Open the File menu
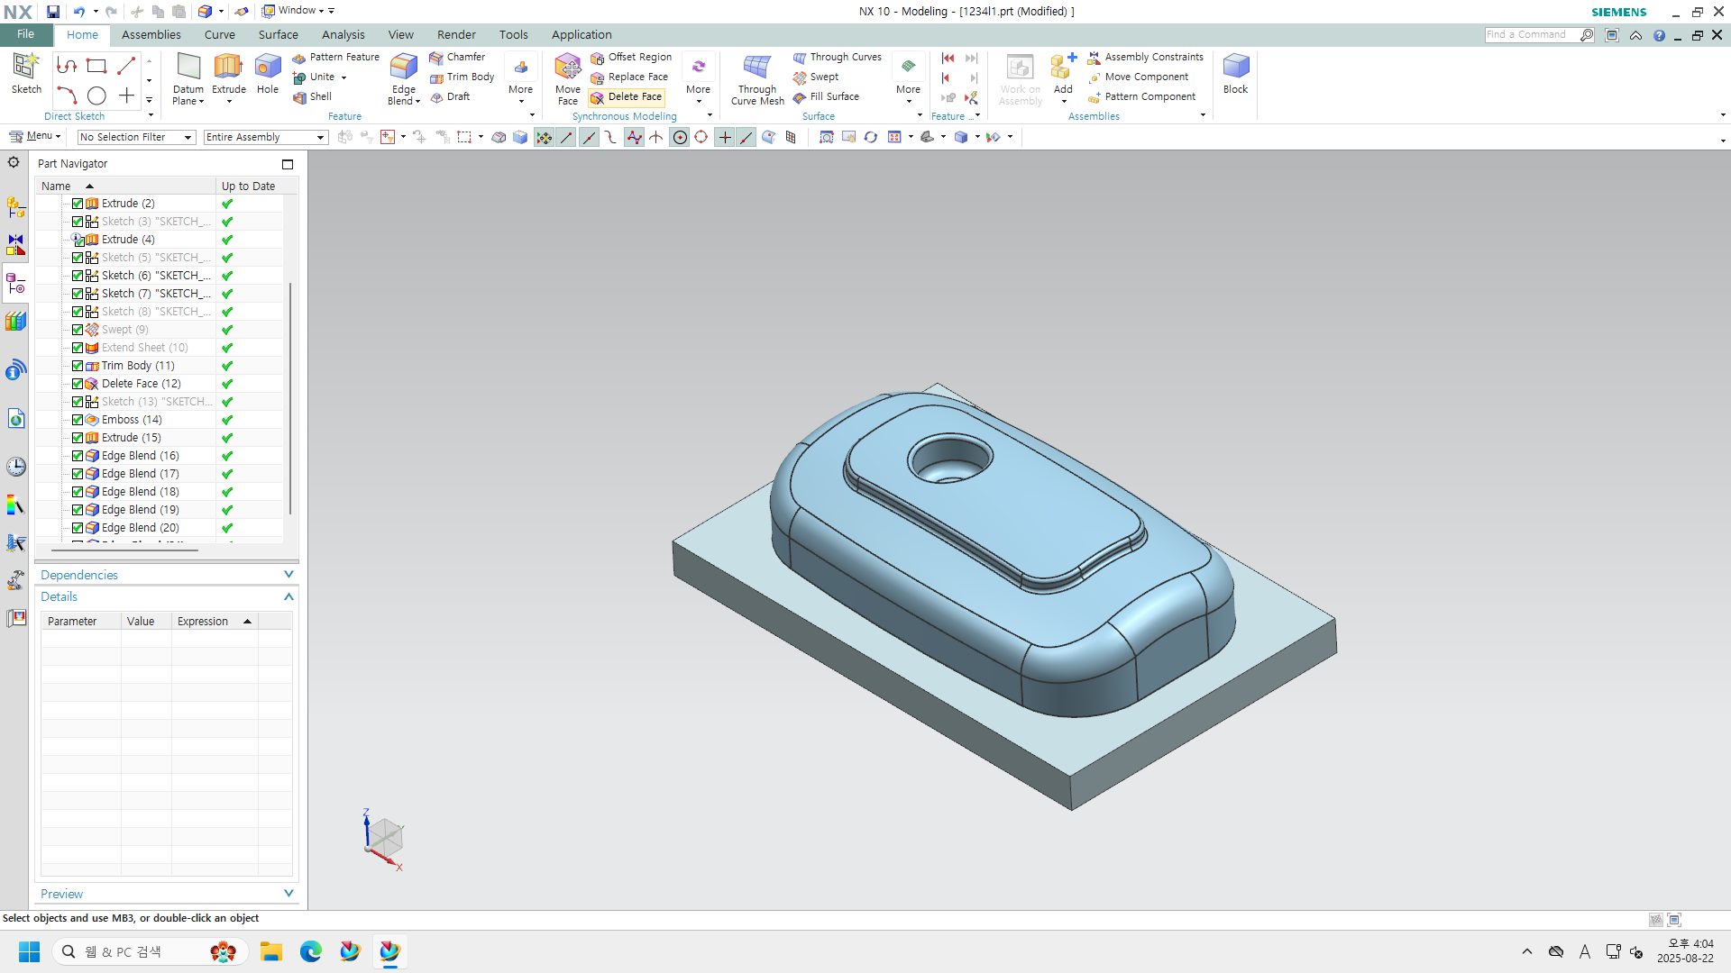The image size is (1731, 973). pos(25,34)
